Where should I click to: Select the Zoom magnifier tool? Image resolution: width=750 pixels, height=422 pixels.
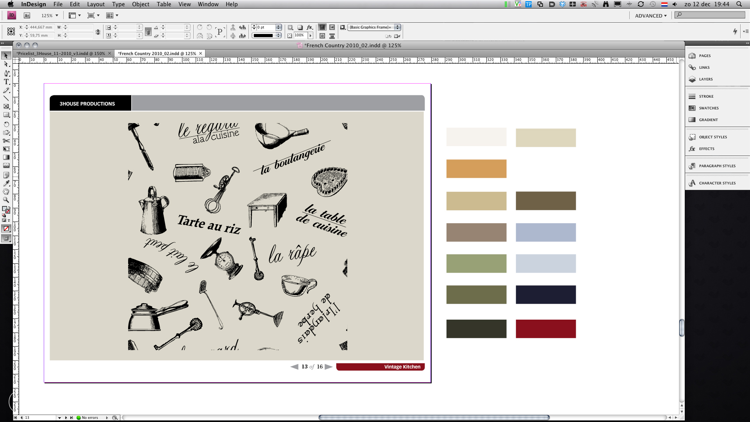(6, 200)
